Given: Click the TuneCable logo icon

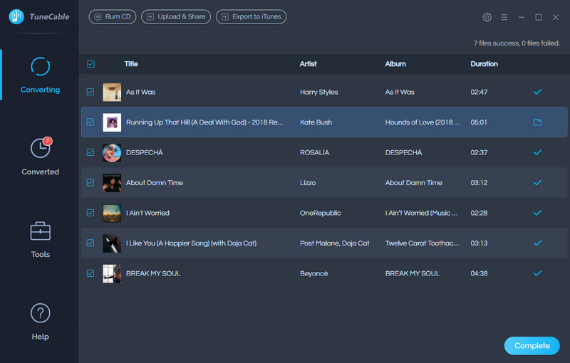Looking at the screenshot, I should point(16,16).
